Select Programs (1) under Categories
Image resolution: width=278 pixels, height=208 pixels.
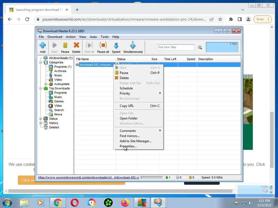63,67
